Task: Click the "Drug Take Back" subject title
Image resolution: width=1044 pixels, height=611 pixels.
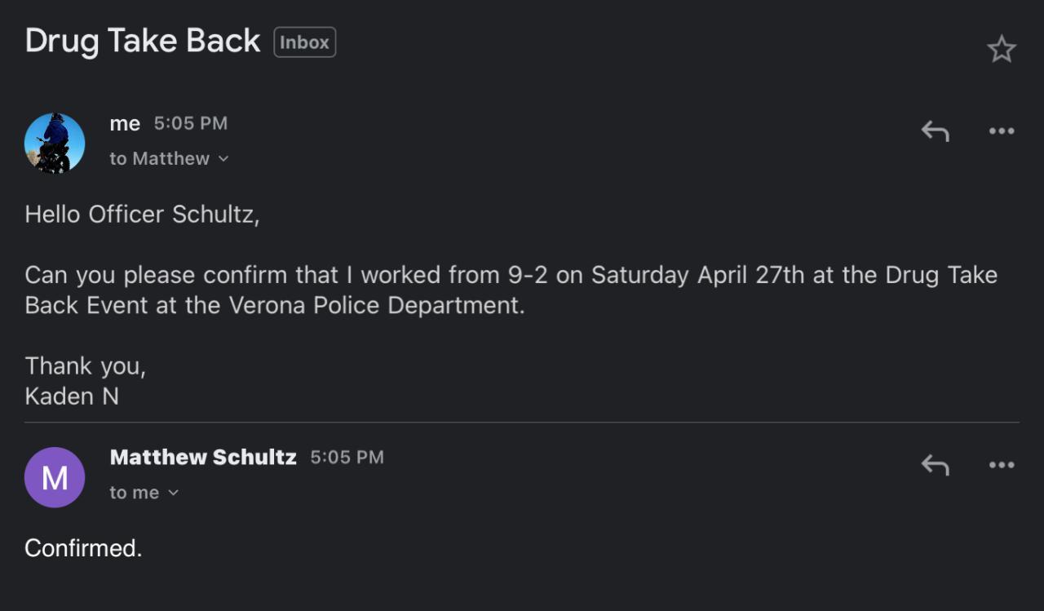Action: (143, 41)
